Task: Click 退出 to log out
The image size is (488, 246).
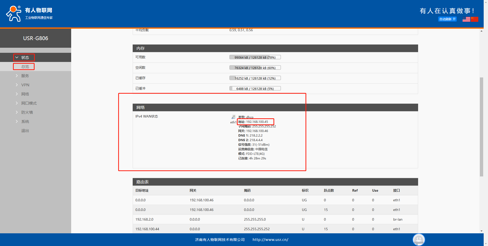Action: pyautogui.click(x=25, y=131)
